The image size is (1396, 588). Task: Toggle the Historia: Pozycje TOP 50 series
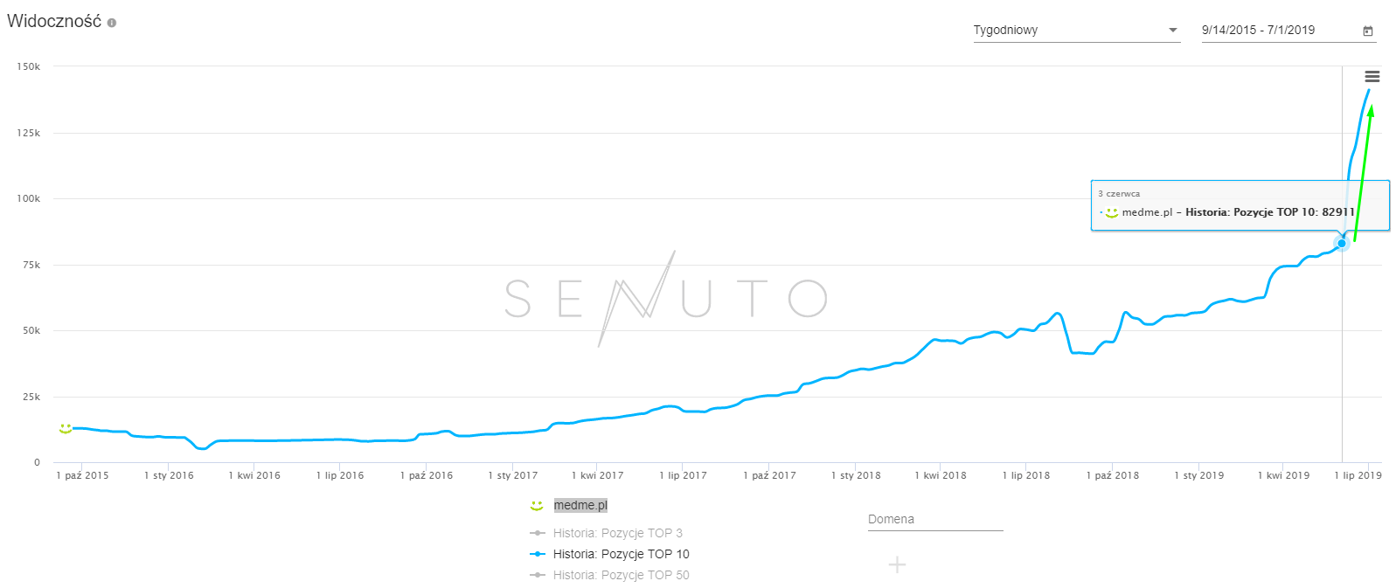(x=621, y=575)
